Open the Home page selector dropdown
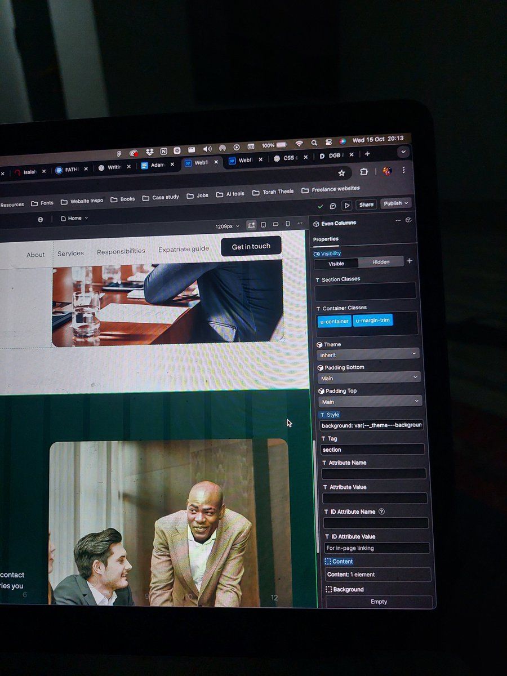 [x=74, y=218]
